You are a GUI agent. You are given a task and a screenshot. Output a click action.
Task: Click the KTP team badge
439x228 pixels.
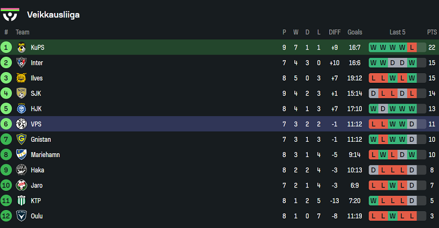[x=21, y=200]
